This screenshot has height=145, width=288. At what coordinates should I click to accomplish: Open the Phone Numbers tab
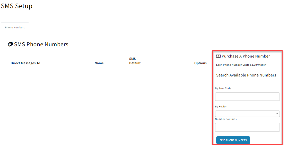coord(15,27)
